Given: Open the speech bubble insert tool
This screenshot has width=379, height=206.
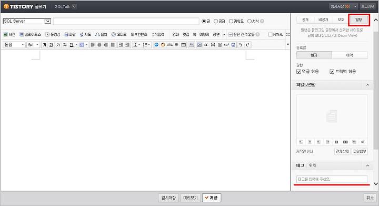Looking at the screenshot, I should (156, 45).
